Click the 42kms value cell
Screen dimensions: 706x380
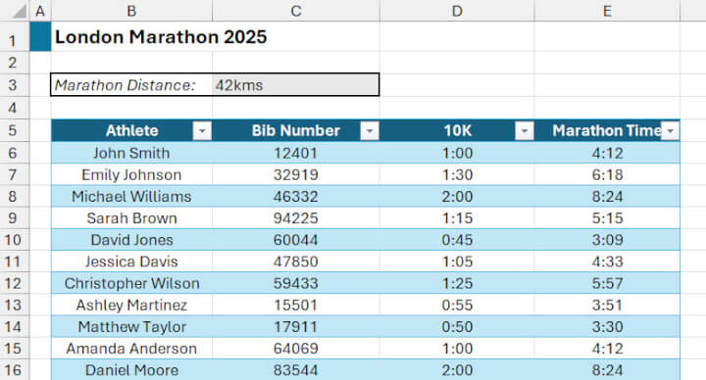click(296, 85)
